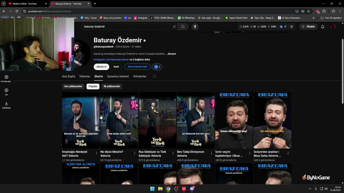The width and height of the screenshot is (344, 193).
Task: Expand hidden bookmarks with the chevron
Action: pyautogui.click(x=313, y=18)
